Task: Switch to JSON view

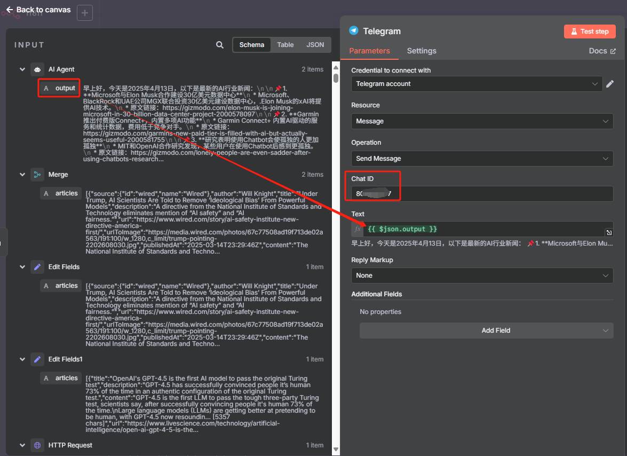Action: click(315, 45)
